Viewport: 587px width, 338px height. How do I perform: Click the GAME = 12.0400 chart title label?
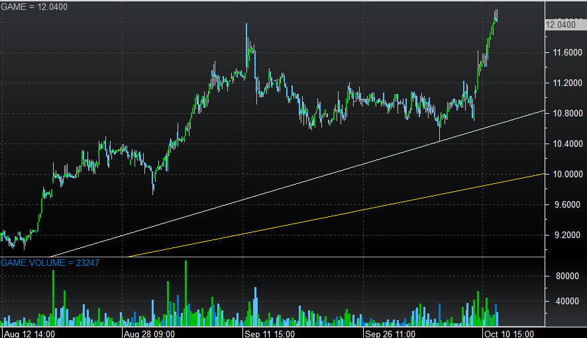coord(34,6)
